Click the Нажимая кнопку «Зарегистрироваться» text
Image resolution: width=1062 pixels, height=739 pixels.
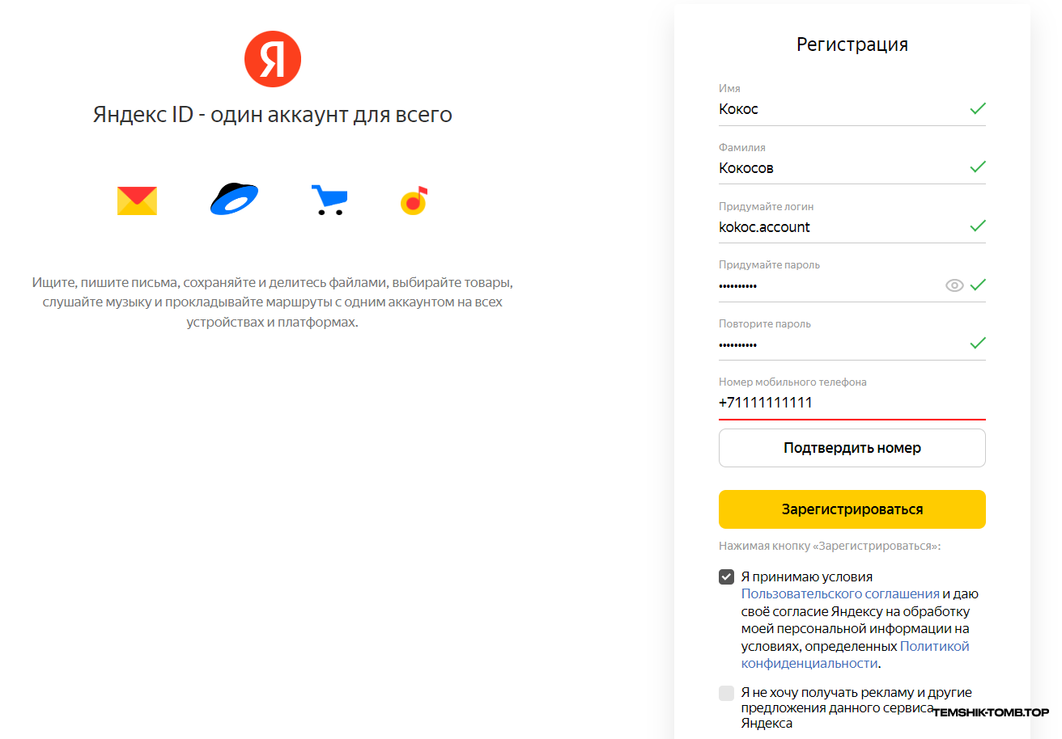[x=830, y=546]
